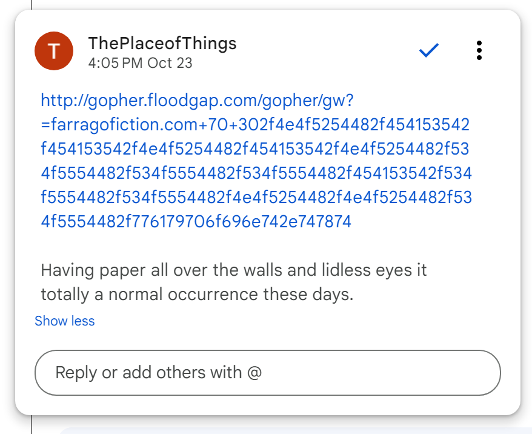532x434 pixels.
Task: Click the link line starting with f454153542f4e4f
Action: coord(255,149)
